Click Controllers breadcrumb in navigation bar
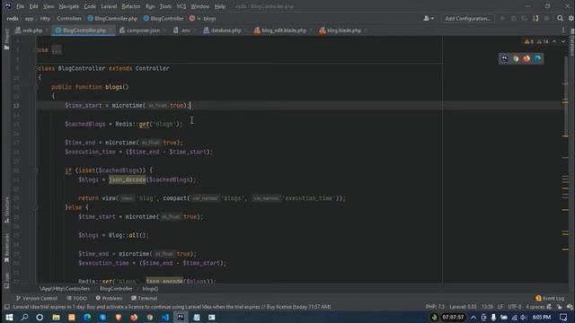575x323 pixels. tap(69, 18)
